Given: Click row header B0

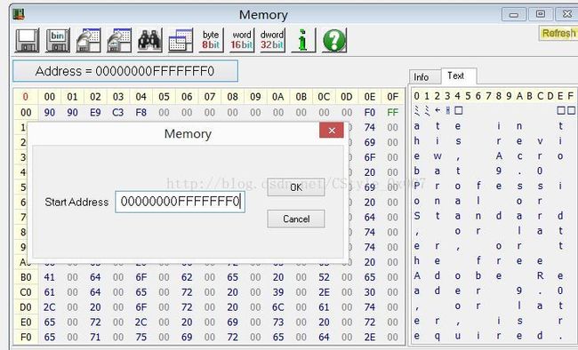Looking at the screenshot, I should 26,277.
